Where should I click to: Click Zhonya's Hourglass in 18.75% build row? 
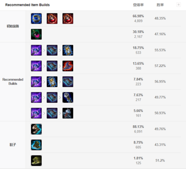pos(68,50)
